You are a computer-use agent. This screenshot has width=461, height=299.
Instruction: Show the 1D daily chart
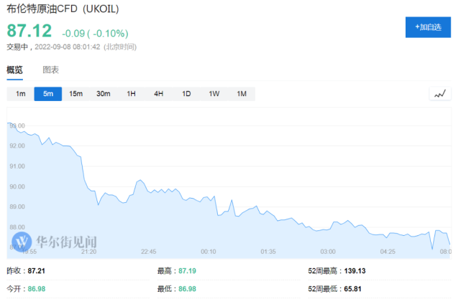point(186,94)
